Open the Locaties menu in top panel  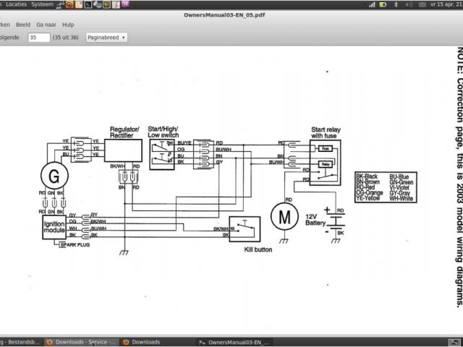point(16,4)
